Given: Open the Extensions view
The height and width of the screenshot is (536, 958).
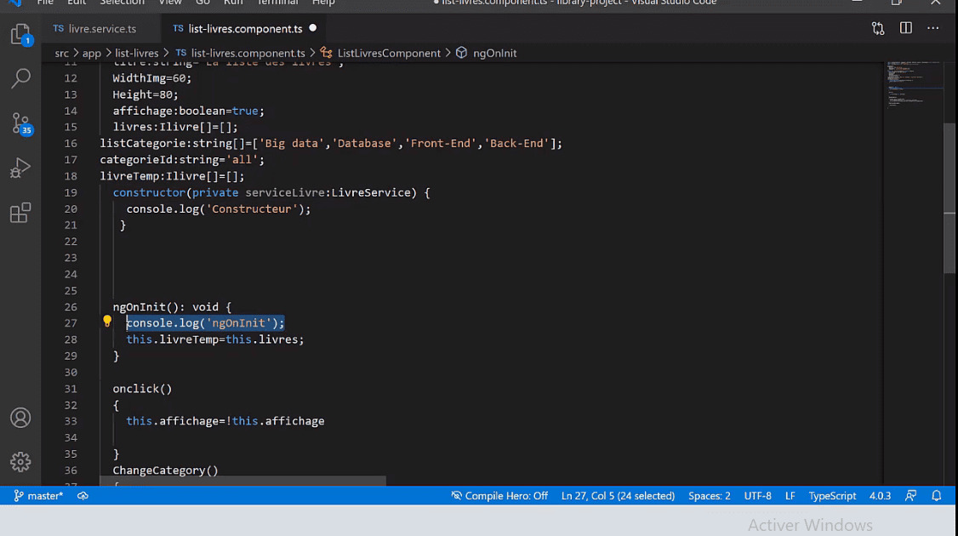Looking at the screenshot, I should [20, 213].
